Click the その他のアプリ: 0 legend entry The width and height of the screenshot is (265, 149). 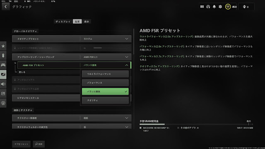pos(188,128)
